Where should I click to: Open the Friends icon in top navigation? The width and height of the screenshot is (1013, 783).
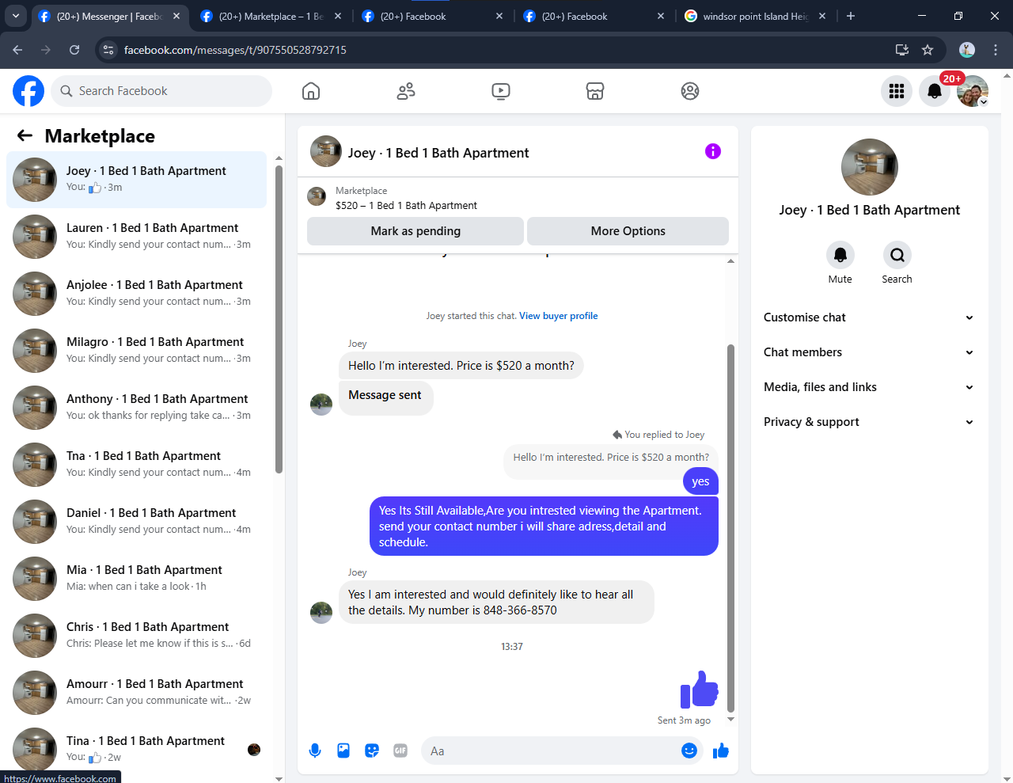[x=406, y=91]
